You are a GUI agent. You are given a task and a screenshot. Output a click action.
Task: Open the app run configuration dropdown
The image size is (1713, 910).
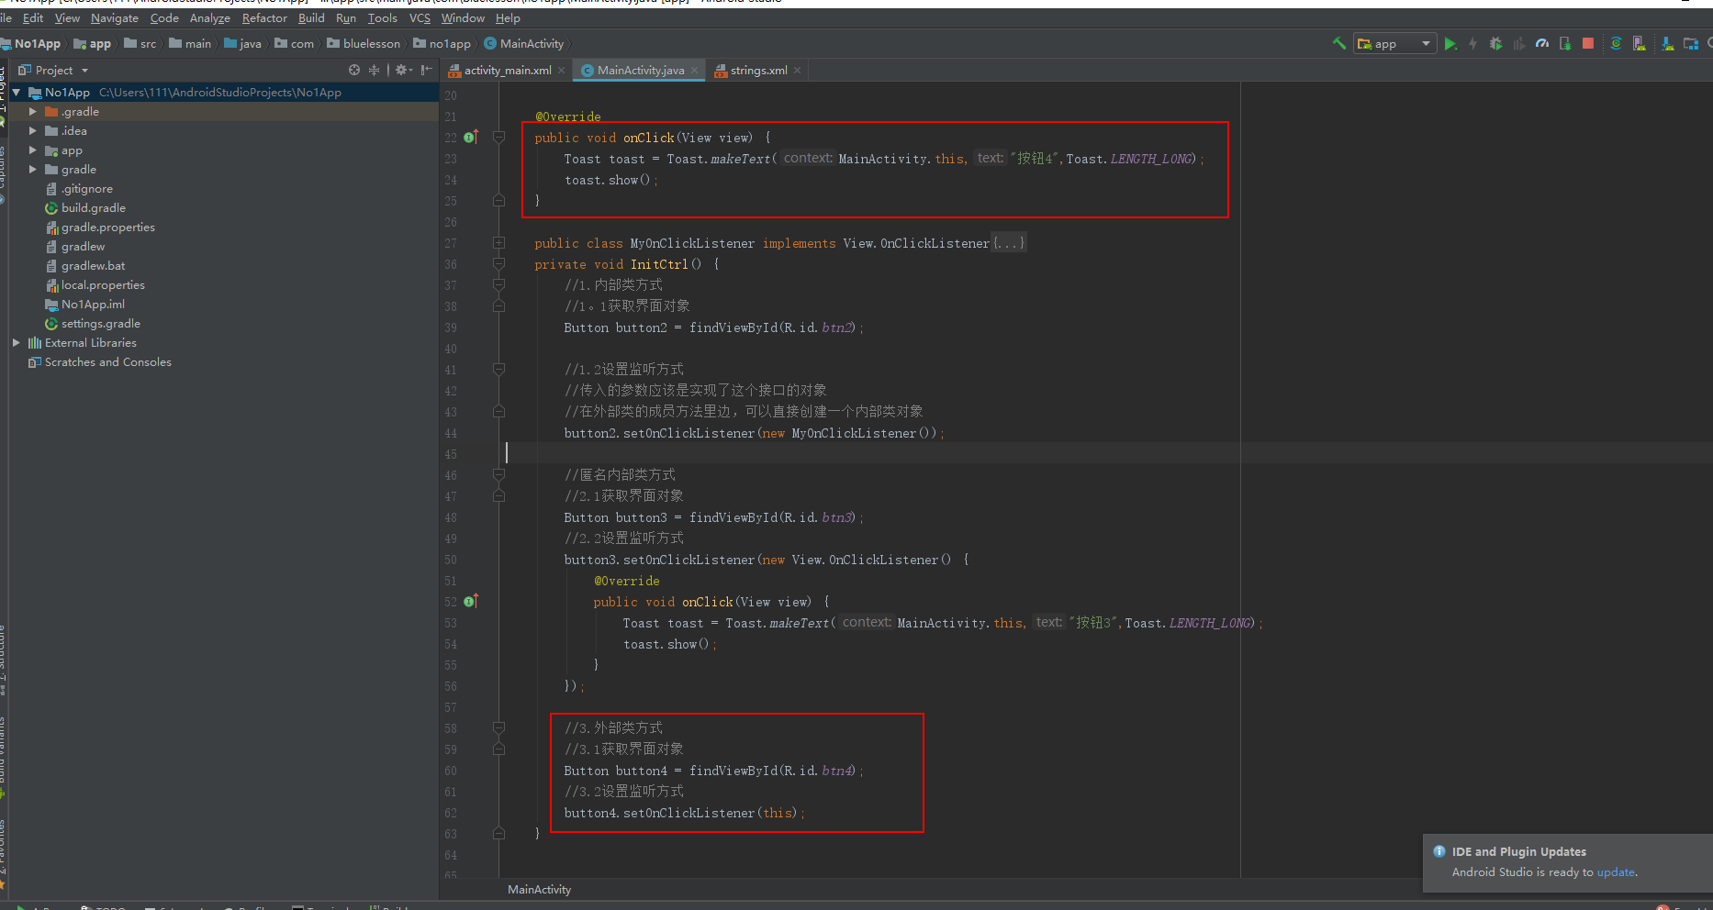point(1394,44)
